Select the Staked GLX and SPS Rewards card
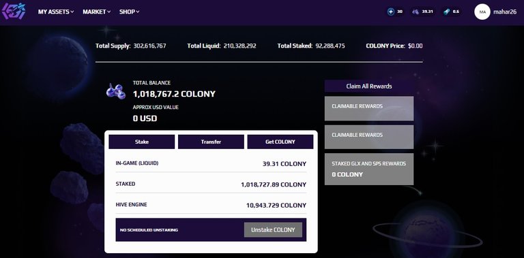Viewport: 524px width, 258px height. (x=369, y=169)
